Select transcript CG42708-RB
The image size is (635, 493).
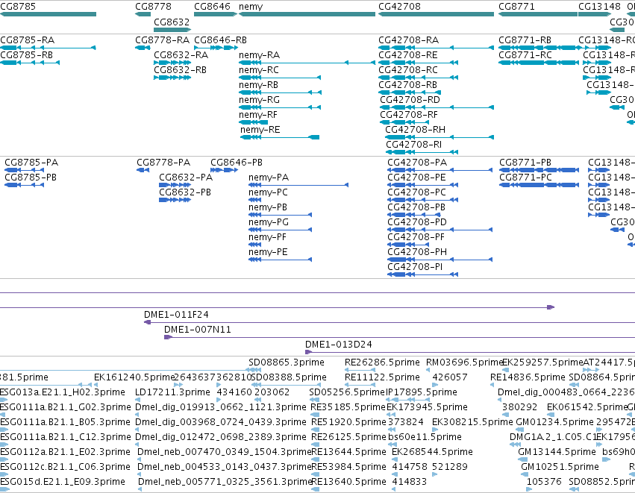click(x=410, y=92)
